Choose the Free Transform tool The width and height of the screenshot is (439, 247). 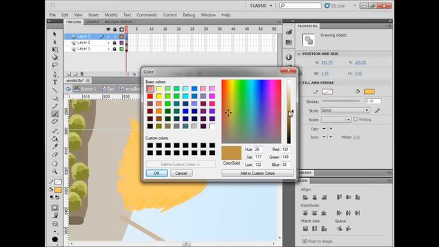[55, 49]
